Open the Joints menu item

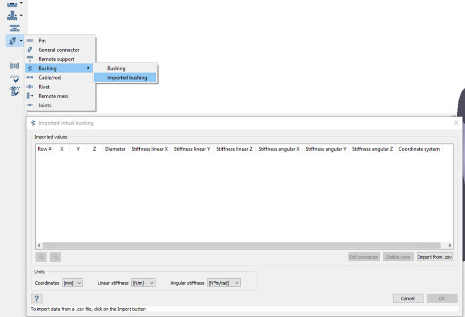[x=45, y=105]
